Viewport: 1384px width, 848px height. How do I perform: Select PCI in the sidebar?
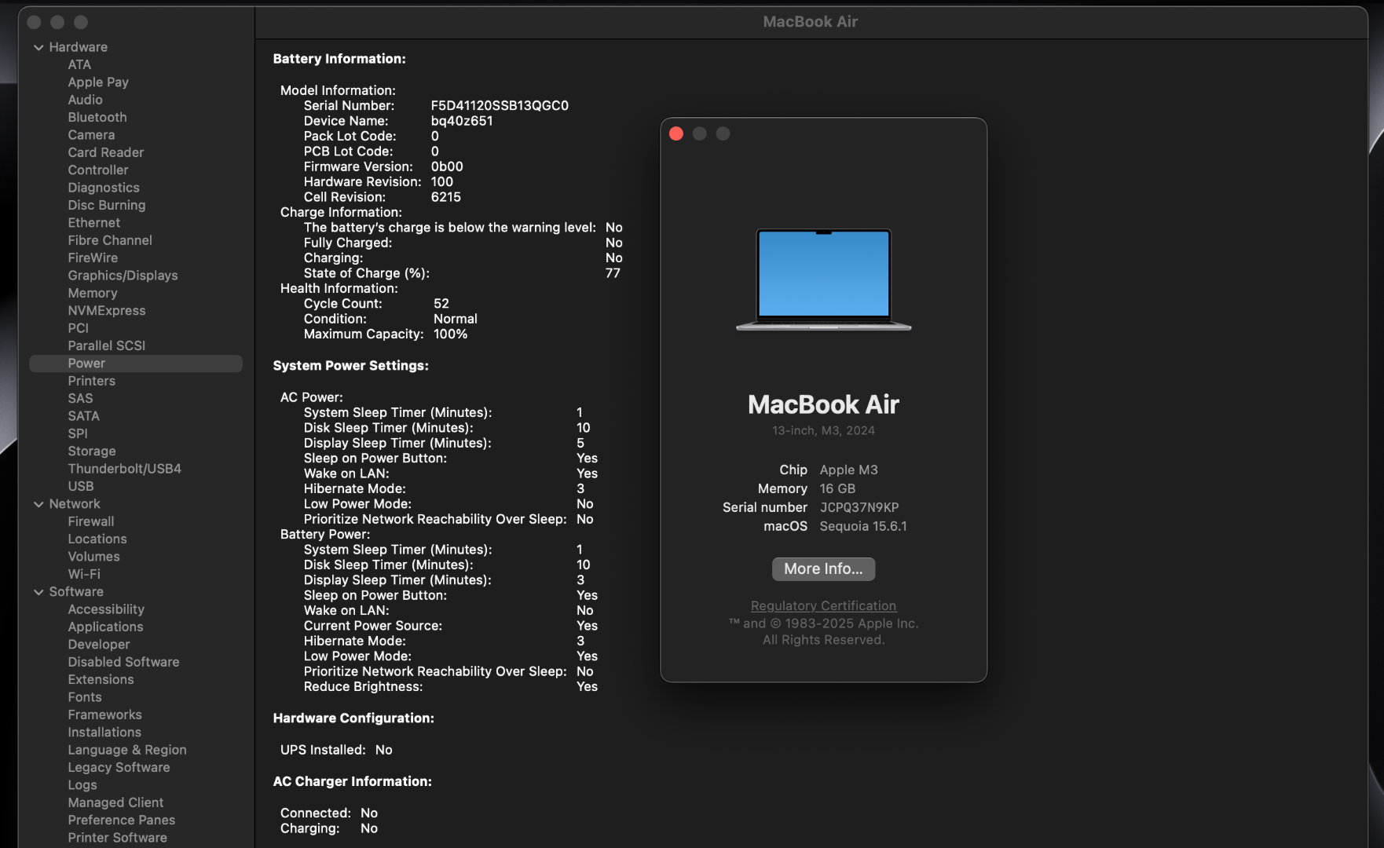79,328
